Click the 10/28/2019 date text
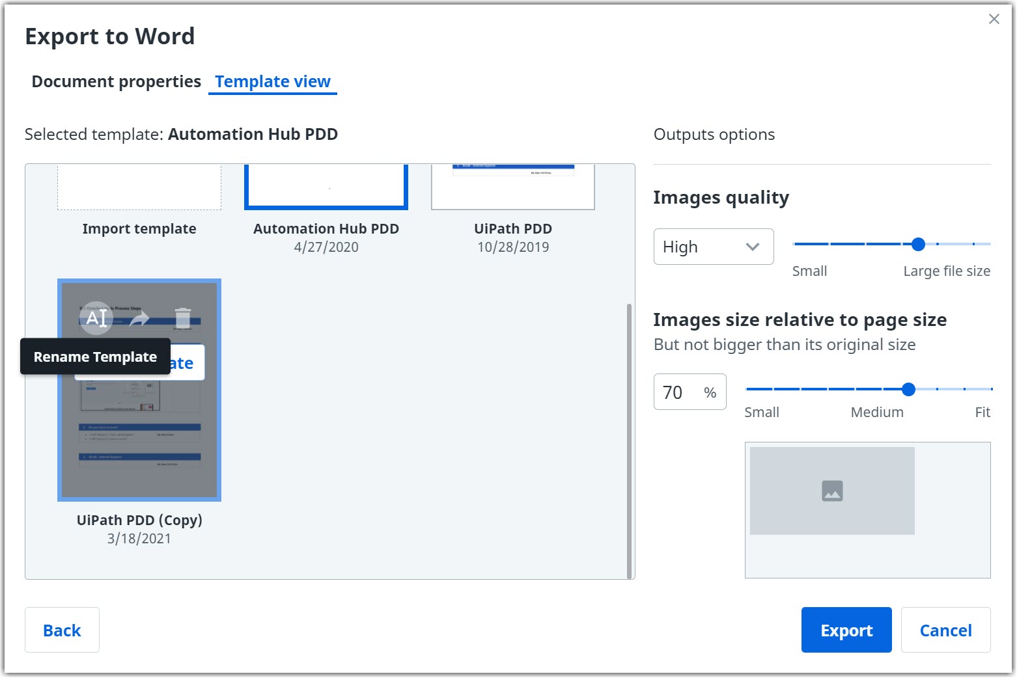 tap(513, 247)
